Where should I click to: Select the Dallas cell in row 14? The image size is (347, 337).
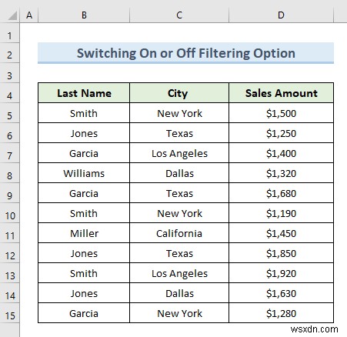coord(179,293)
